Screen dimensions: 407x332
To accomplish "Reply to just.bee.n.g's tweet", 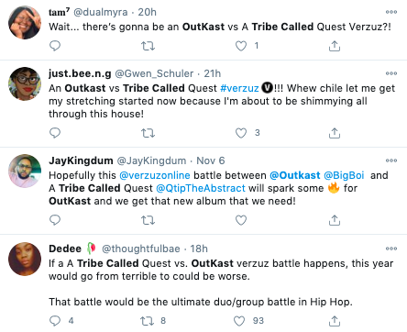I will tap(55, 133).
